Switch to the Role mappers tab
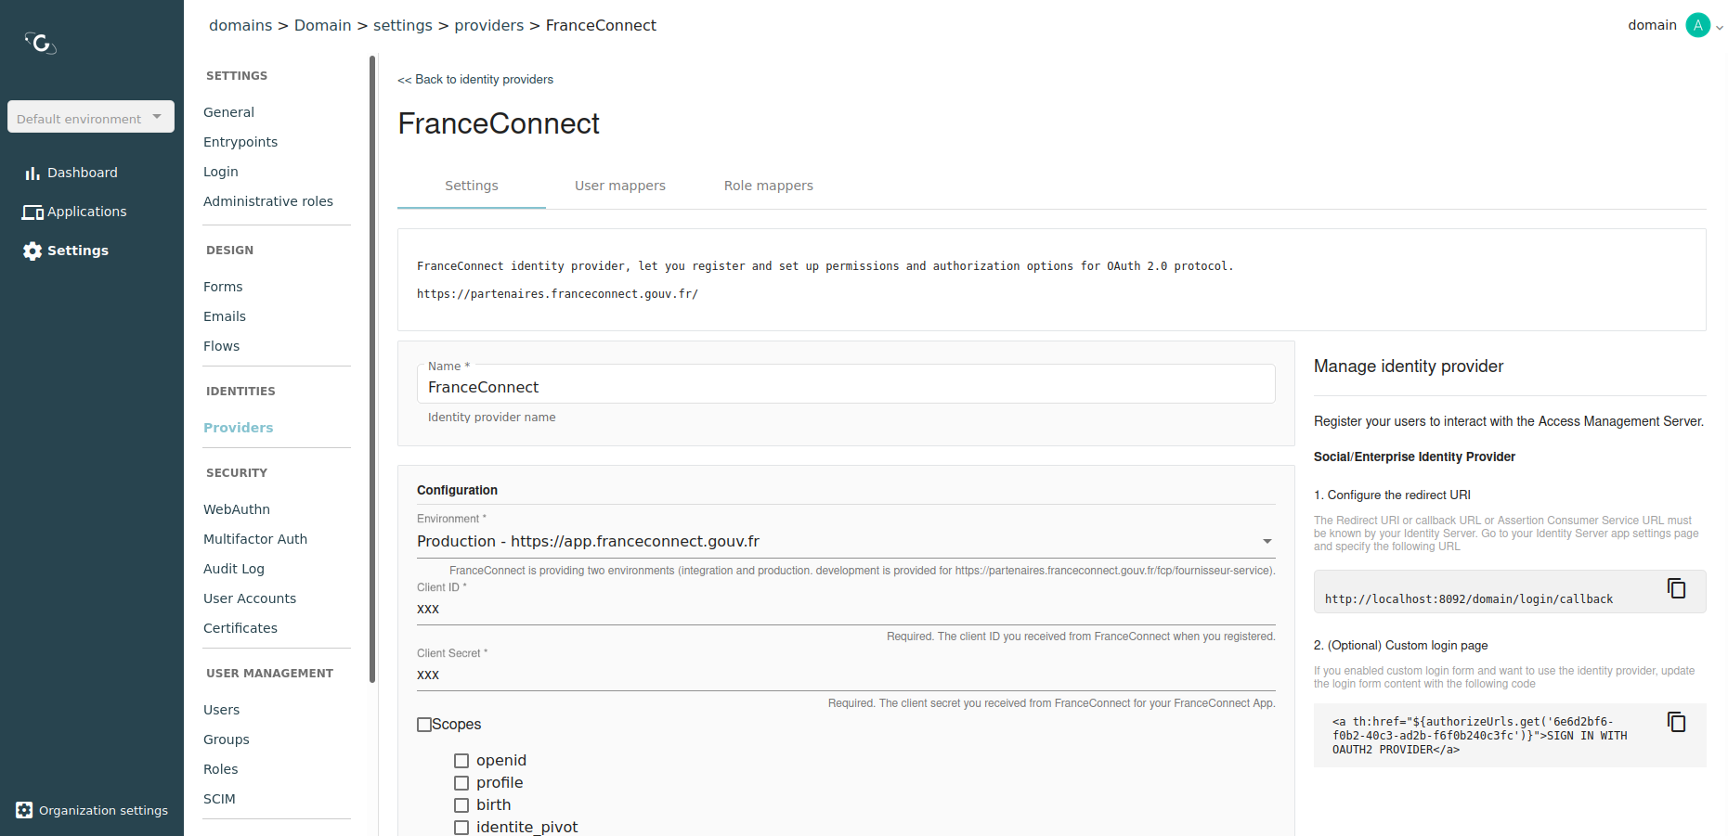 (768, 186)
